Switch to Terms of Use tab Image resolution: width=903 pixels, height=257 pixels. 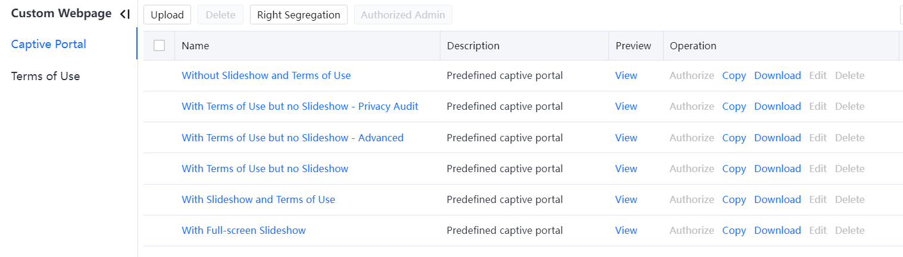point(45,76)
